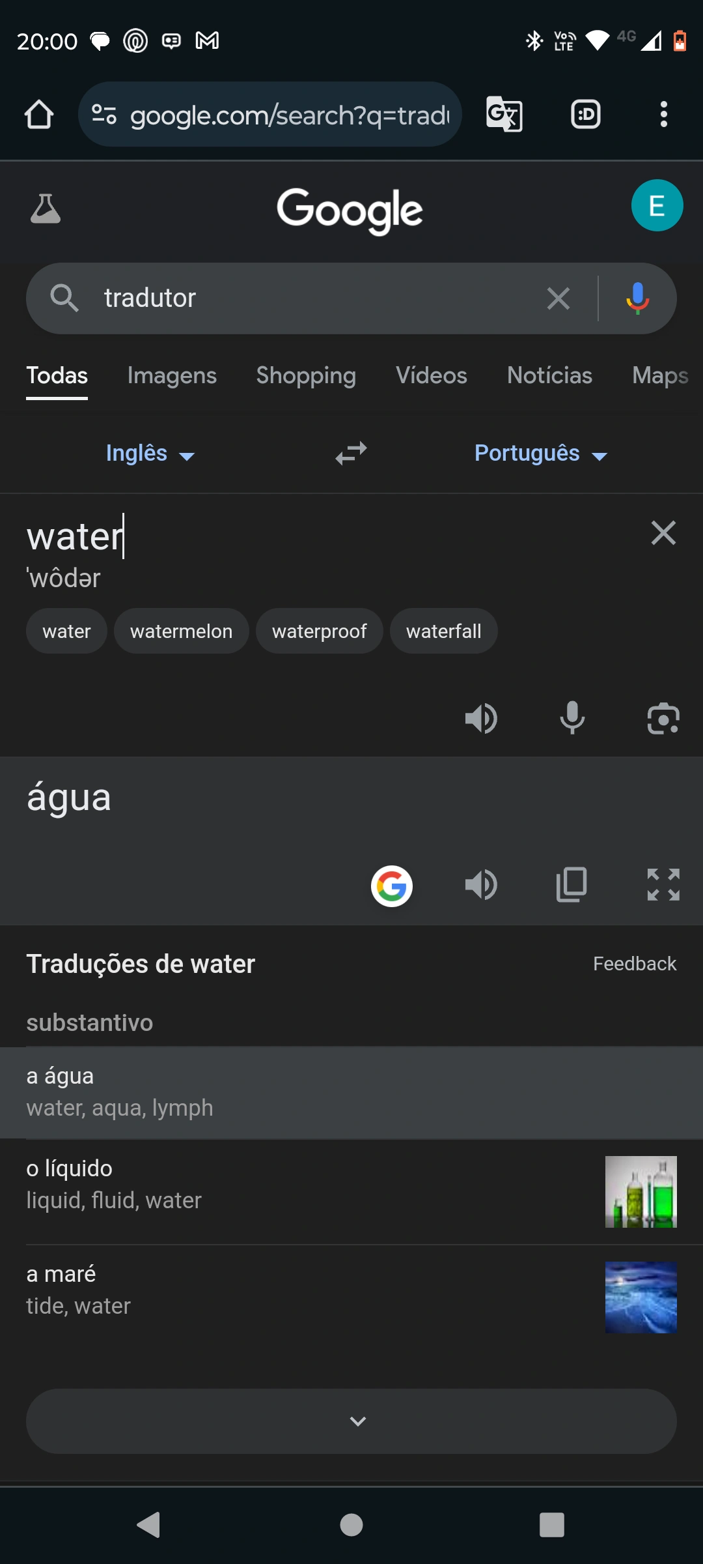Open the Inglês source language dropdown
Viewport: 703px width, 1564px height.
[150, 454]
